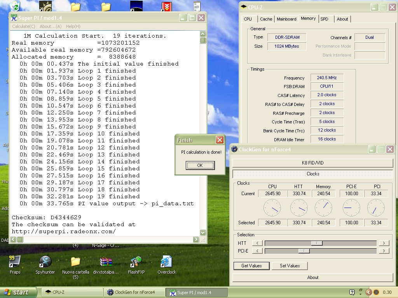Click the CPU clock dial gauge
The image size is (398, 298).
pyautogui.click(x=272, y=208)
